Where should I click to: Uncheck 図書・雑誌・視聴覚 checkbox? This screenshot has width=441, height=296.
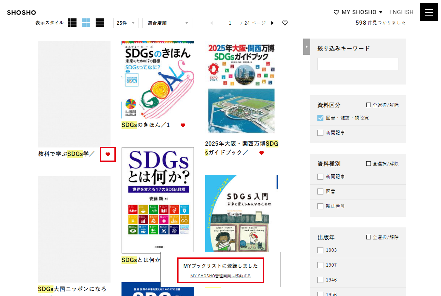[320, 118]
